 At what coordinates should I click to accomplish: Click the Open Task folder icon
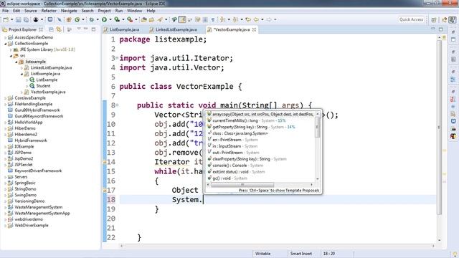tap(151, 19)
